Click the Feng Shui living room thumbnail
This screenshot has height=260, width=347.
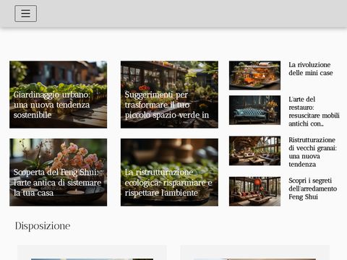point(254,191)
